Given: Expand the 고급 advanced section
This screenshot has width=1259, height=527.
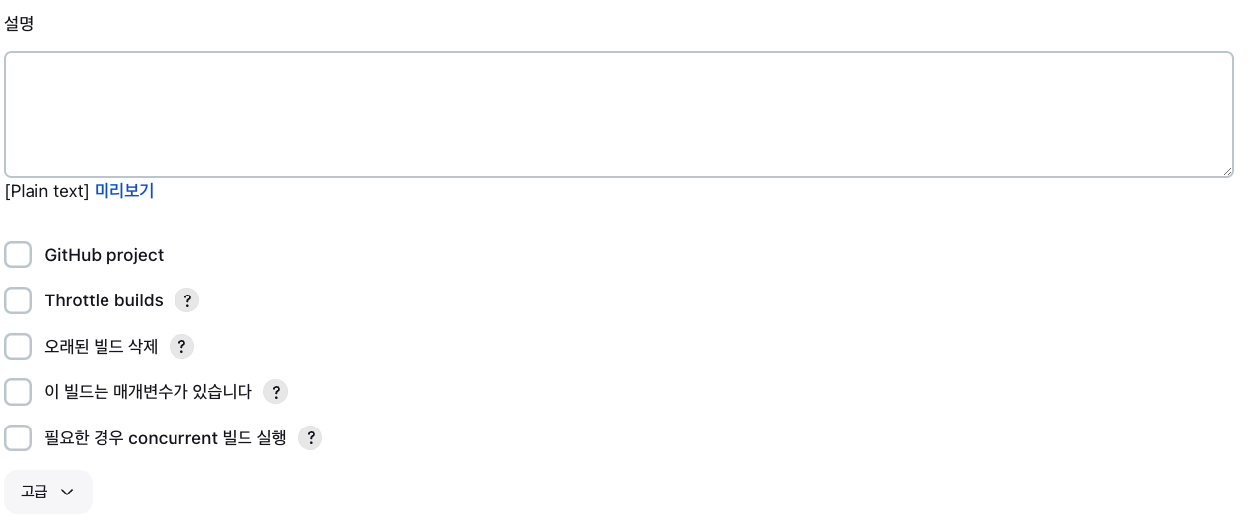Looking at the screenshot, I should coord(48,492).
